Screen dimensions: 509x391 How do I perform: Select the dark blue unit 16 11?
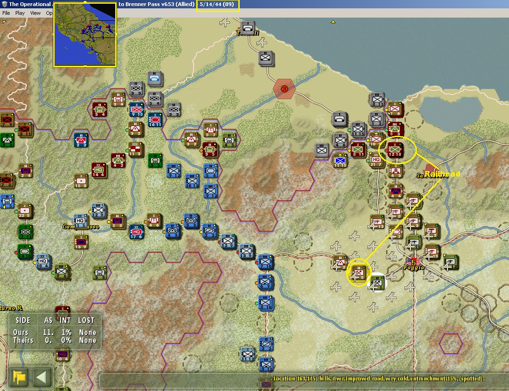pyautogui.click(x=155, y=120)
